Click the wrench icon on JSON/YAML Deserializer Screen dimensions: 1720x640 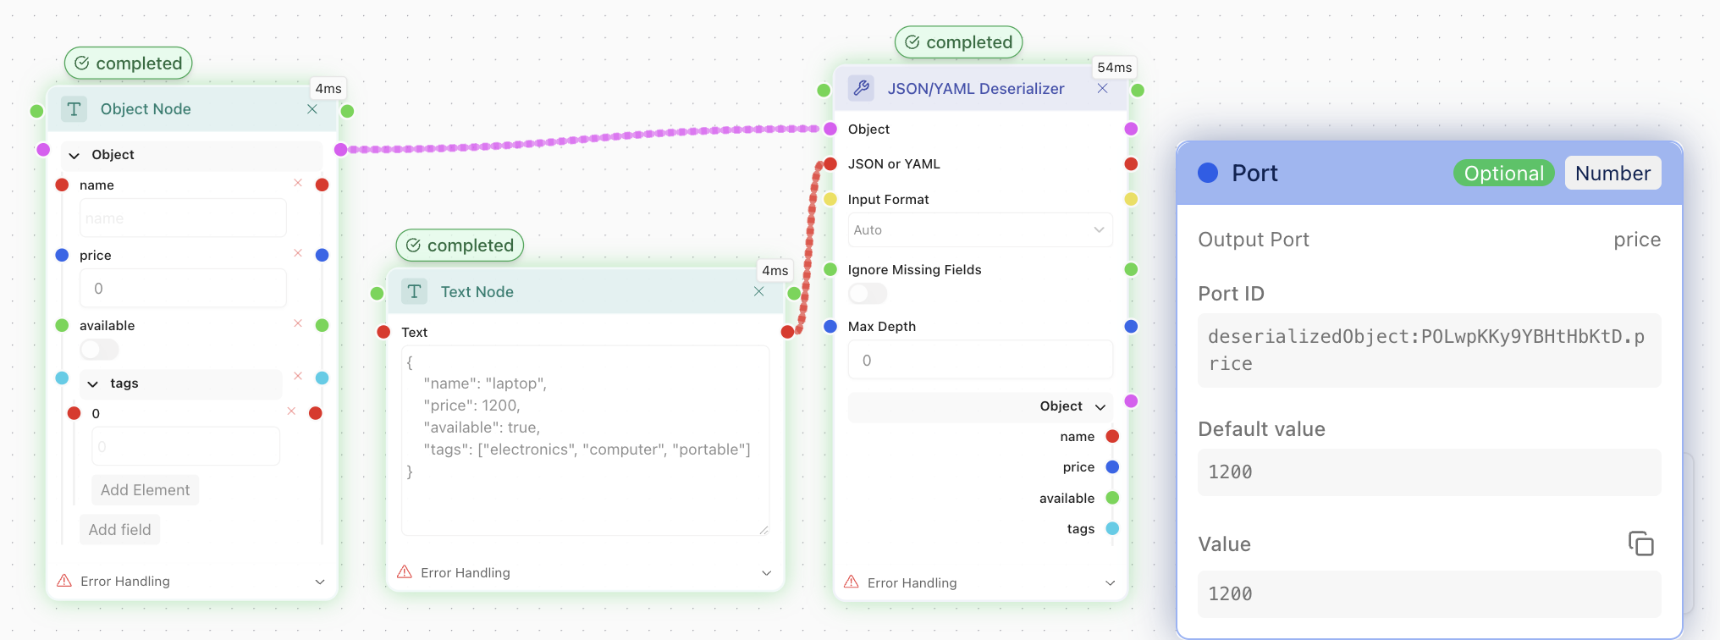click(862, 88)
